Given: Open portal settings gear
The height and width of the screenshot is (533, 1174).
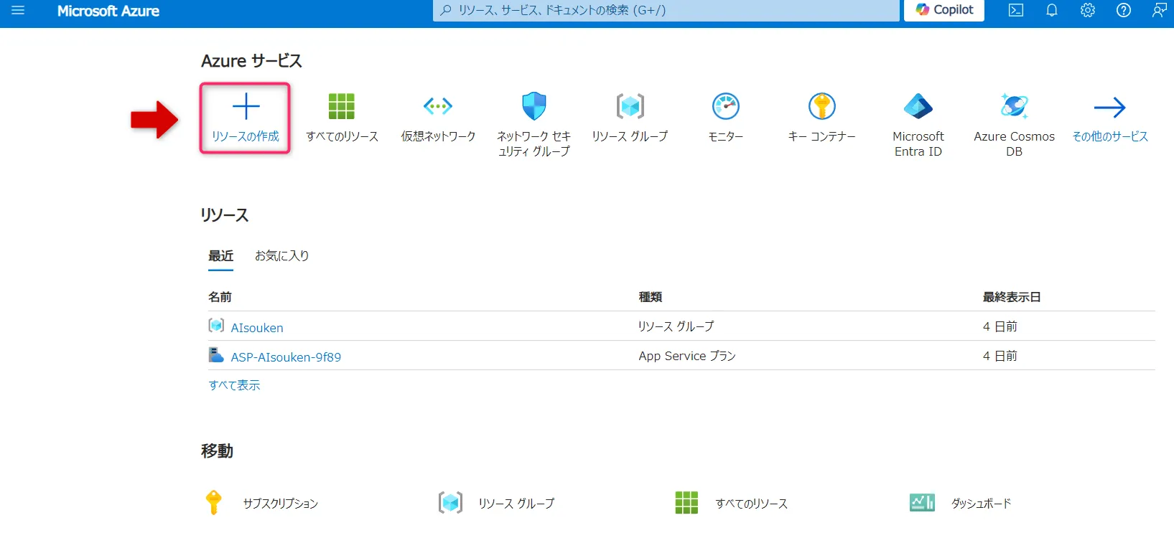Looking at the screenshot, I should [x=1088, y=10].
